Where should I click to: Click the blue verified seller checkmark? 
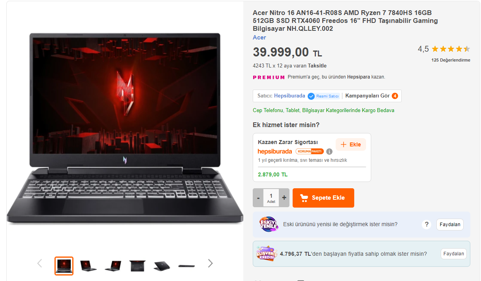311,96
